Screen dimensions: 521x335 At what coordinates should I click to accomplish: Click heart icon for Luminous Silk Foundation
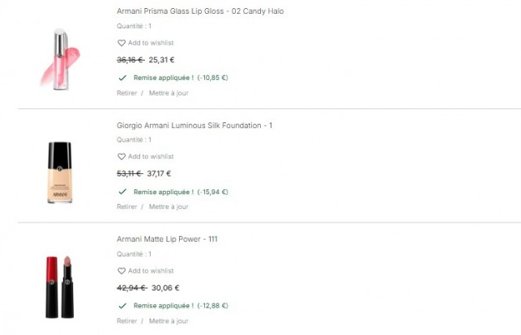(x=122, y=157)
